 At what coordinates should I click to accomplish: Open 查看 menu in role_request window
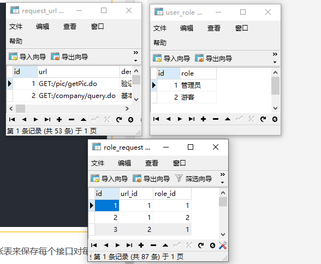click(152, 163)
